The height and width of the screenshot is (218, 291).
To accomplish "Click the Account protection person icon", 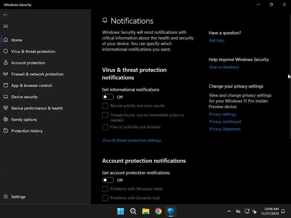I will (6, 63).
